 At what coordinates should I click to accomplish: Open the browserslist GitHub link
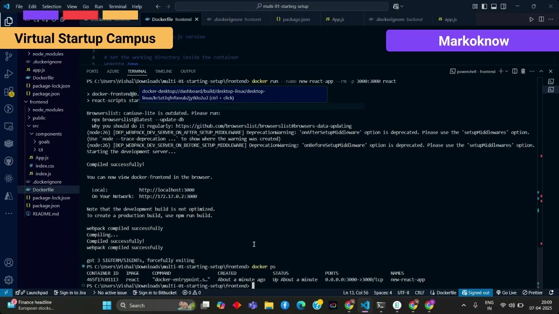[263, 126]
